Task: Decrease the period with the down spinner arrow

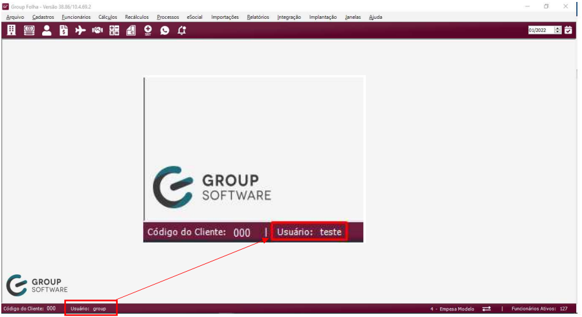Action: (557, 32)
